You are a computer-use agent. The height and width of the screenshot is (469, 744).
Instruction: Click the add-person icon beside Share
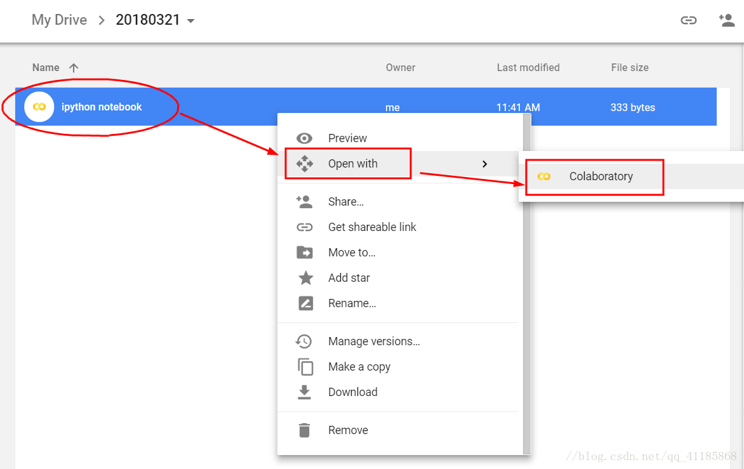[304, 202]
